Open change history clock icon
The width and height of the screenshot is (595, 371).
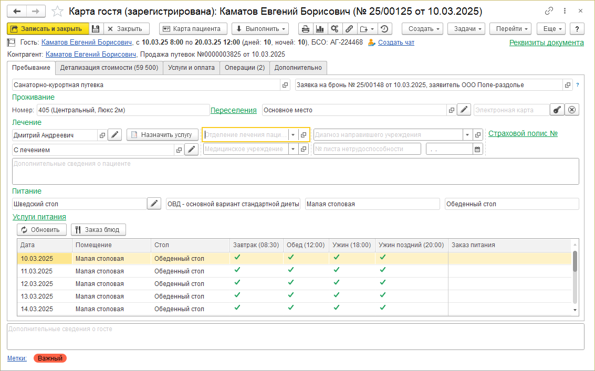point(385,29)
